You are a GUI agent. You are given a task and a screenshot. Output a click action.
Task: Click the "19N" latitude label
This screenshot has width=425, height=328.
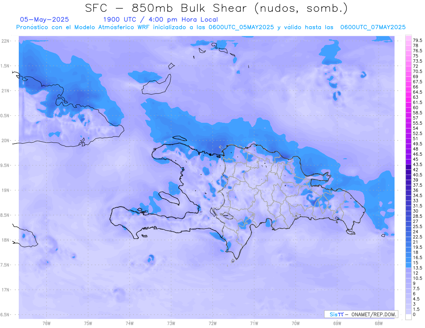tap(6, 190)
